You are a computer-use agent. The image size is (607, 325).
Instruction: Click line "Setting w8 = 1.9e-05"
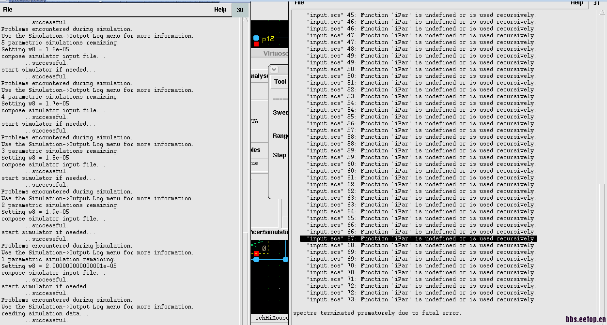(x=35, y=212)
